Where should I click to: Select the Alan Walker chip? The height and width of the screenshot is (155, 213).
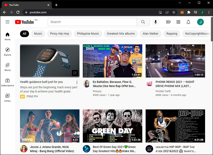151,34
